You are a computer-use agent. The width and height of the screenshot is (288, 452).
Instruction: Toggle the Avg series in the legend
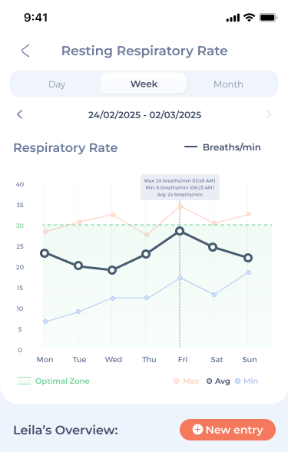coord(218,381)
